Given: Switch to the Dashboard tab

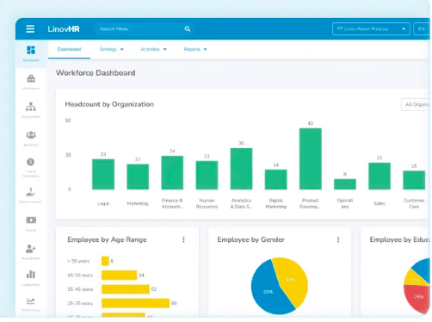Looking at the screenshot, I should tap(69, 49).
